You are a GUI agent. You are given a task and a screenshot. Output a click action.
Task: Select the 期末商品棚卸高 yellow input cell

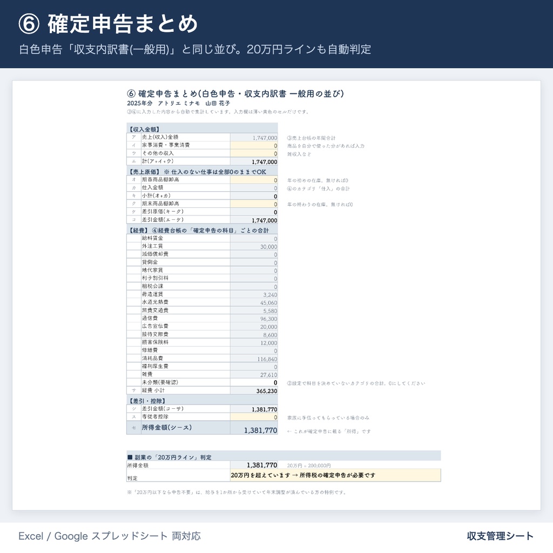254,204
